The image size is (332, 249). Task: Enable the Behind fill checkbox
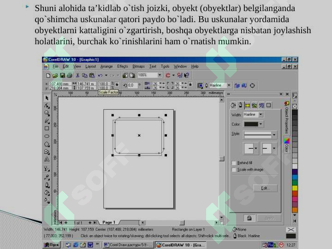[234, 163]
